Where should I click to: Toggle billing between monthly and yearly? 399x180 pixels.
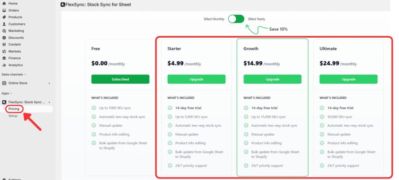pyautogui.click(x=236, y=19)
